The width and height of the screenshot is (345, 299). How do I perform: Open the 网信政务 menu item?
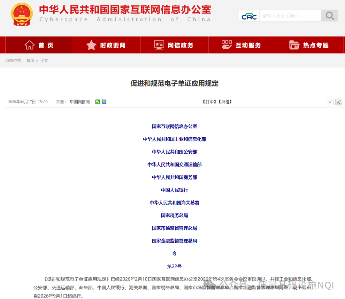point(174,45)
